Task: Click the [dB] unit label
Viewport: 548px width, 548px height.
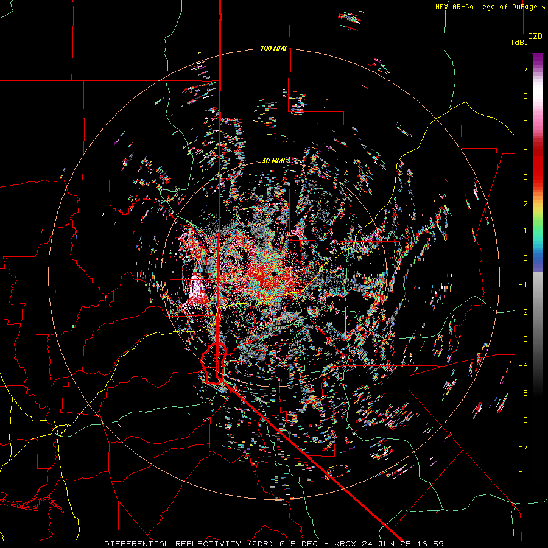Action: (520, 42)
